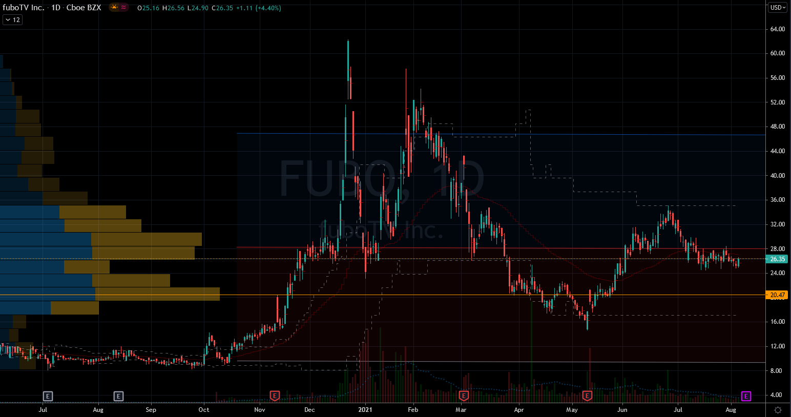Click the Dec label on the time axis

pos(309,410)
